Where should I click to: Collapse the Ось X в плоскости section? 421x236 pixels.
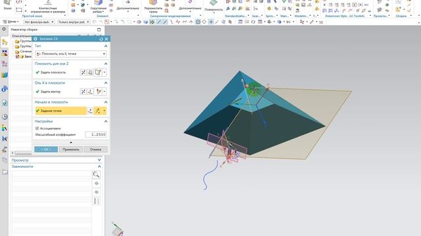(x=106, y=83)
